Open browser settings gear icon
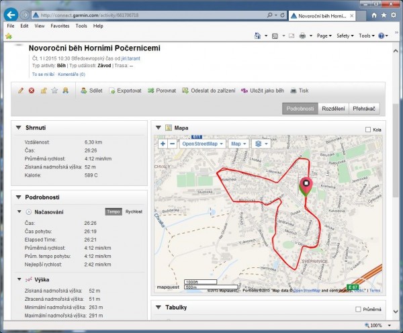 coord(394,15)
